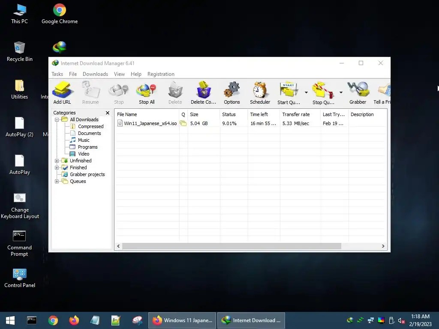This screenshot has width=439, height=329.
Task: Sort by Transfer rate column header
Action: click(x=300, y=114)
